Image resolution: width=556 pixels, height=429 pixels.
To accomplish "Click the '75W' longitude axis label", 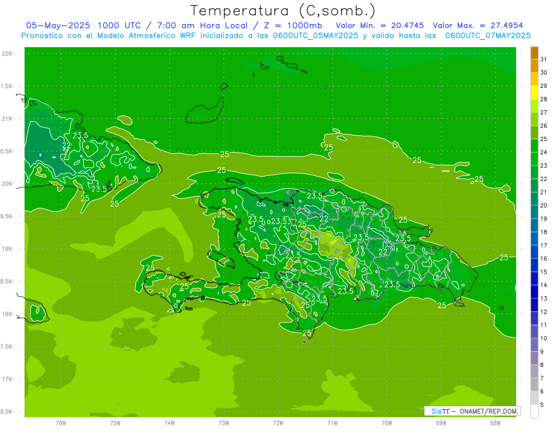I will [115, 423].
